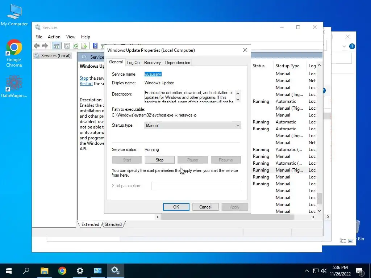Click the Refresh toolbar icon in Services
The height and width of the screenshot is (278, 371).
click(76, 46)
